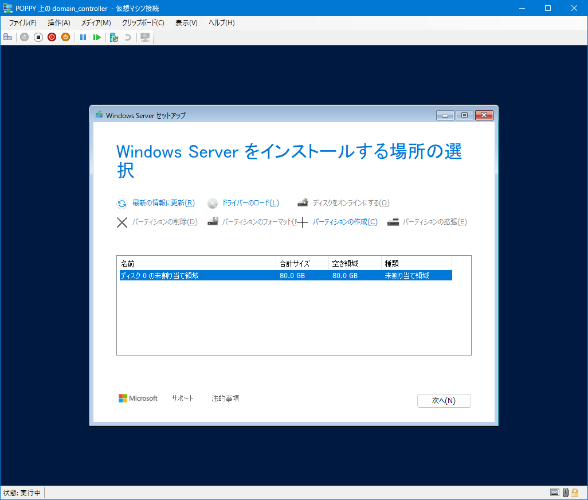Click the 未割り当て領域 type cell
588x500 pixels.
click(x=407, y=276)
